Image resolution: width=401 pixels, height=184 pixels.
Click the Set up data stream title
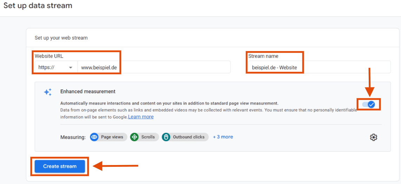click(x=38, y=6)
